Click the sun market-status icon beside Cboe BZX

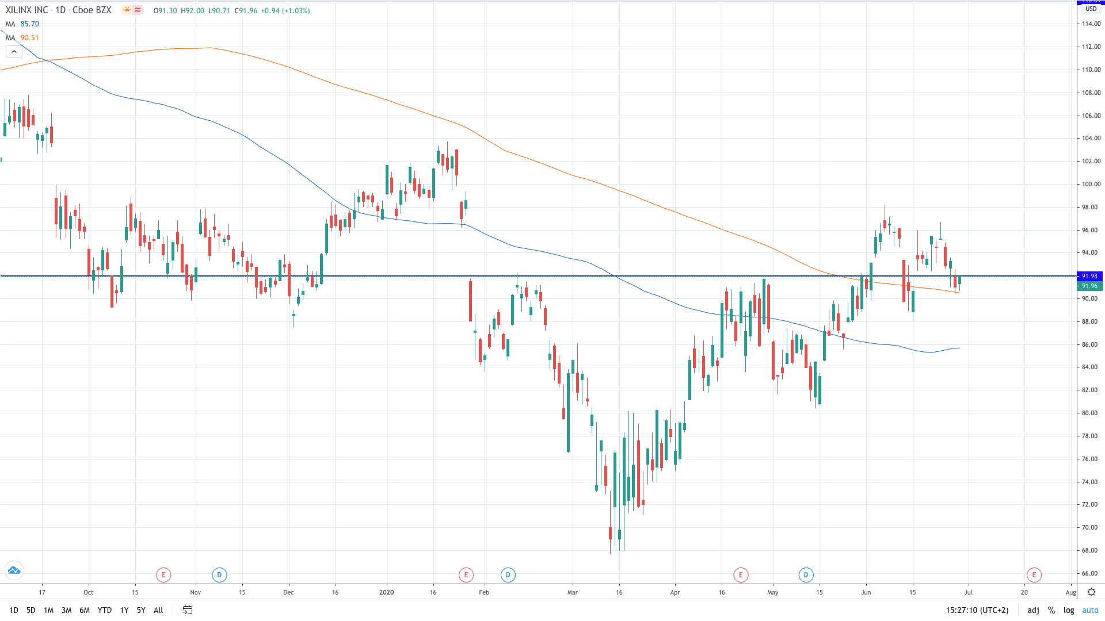pyautogui.click(x=127, y=10)
